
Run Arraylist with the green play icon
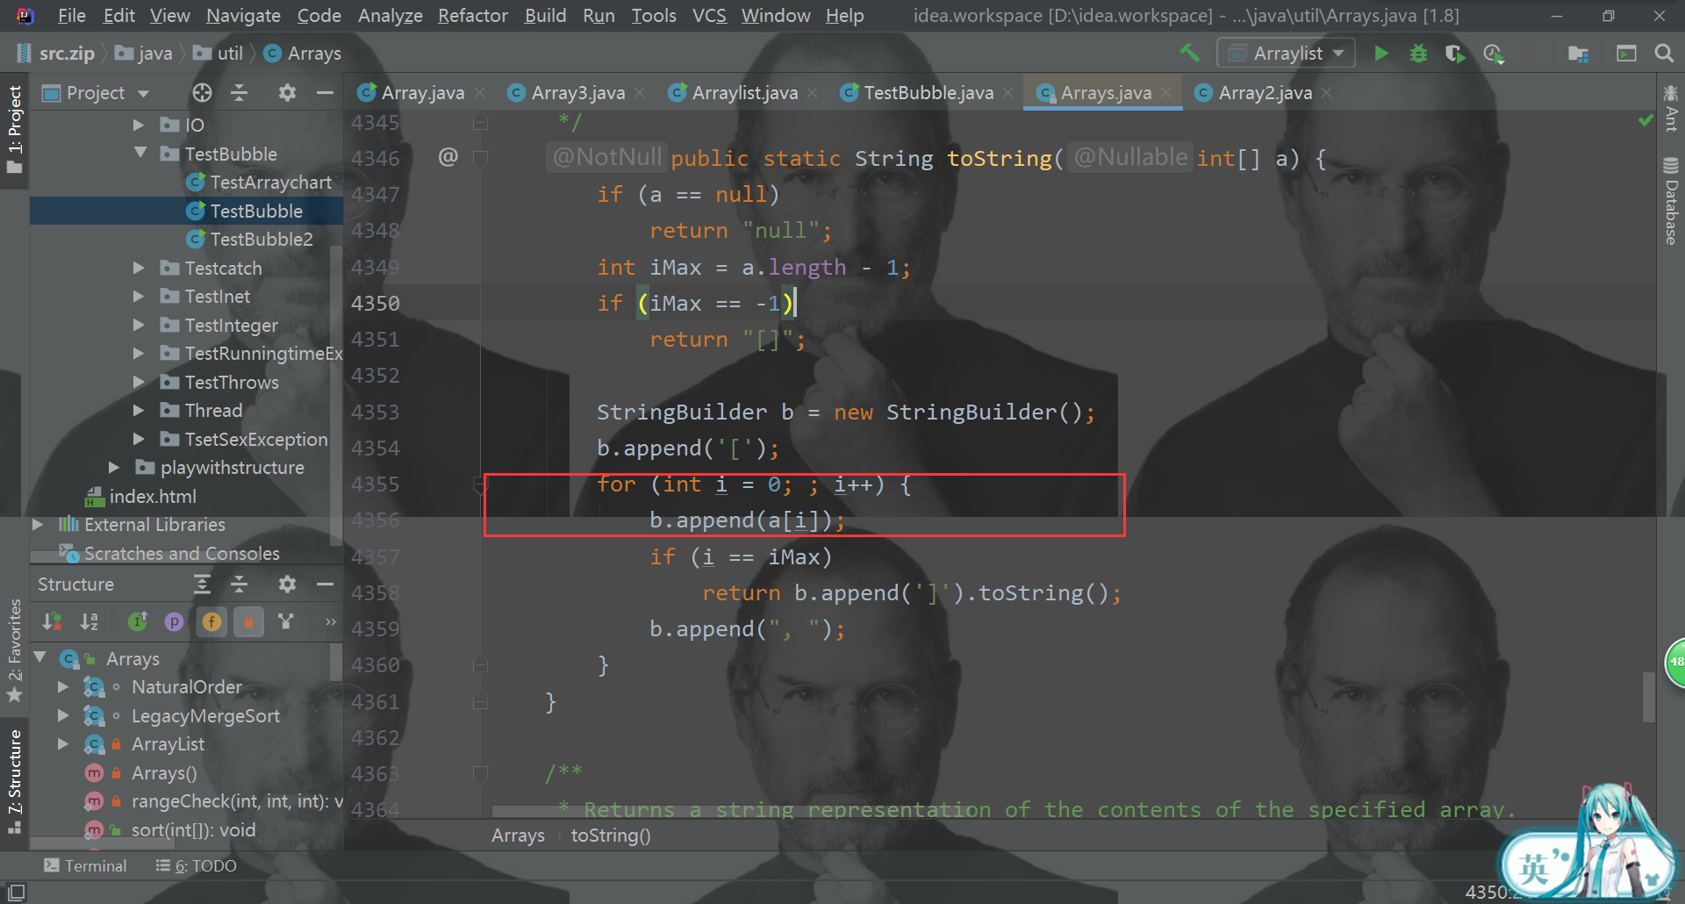coord(1381,54)
